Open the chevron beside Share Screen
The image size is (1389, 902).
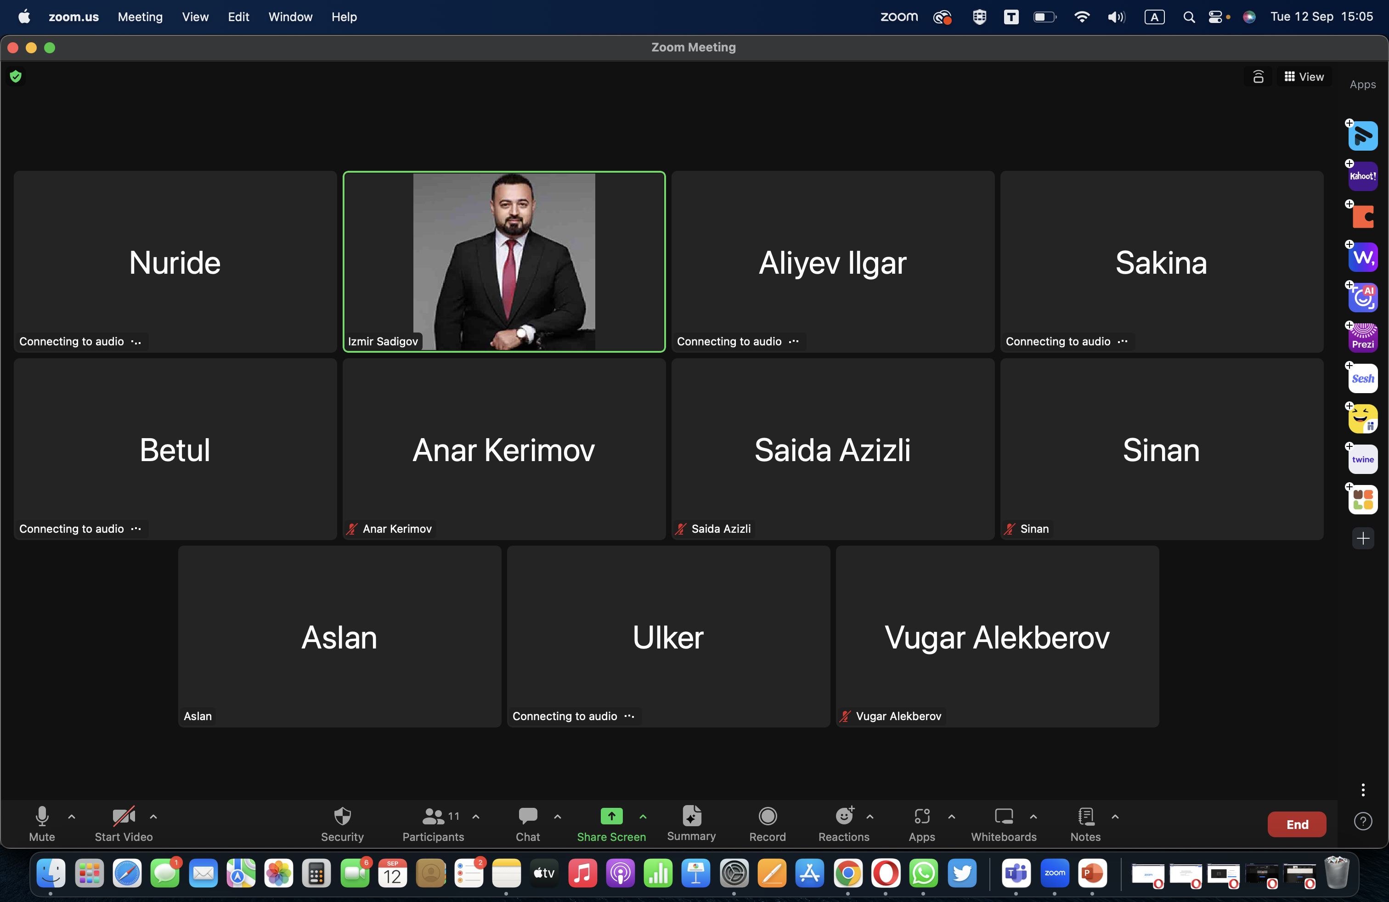pyautogui.click(x=643, y=817)
